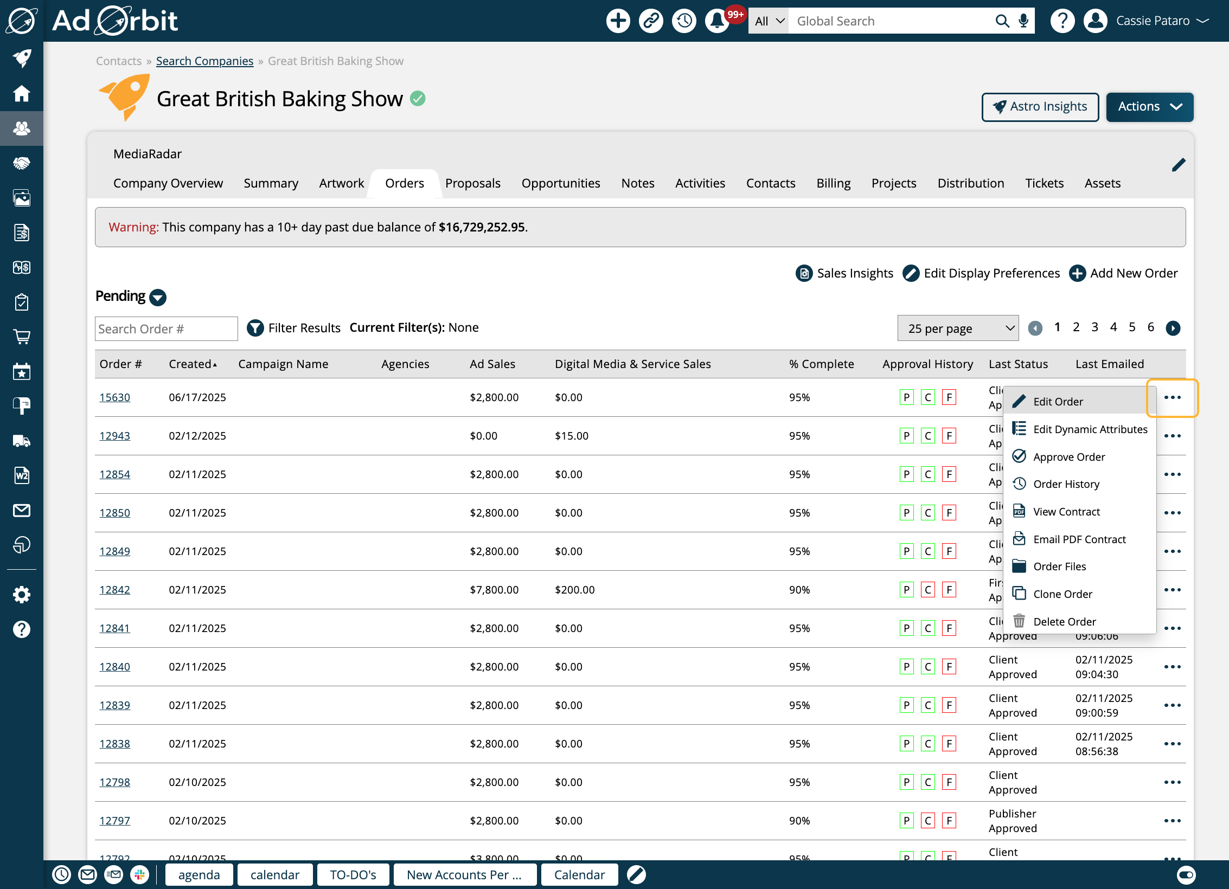Click the global search magnifier icon
Image resolution: width=1229 pixels, height=889 pixels.
click(1002, 21)
